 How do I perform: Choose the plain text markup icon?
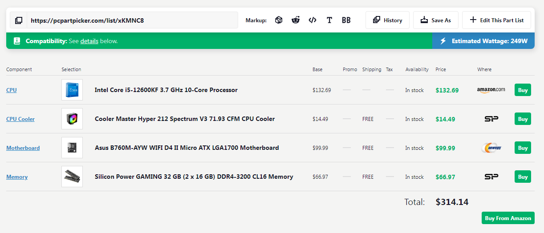pos(329,20)
